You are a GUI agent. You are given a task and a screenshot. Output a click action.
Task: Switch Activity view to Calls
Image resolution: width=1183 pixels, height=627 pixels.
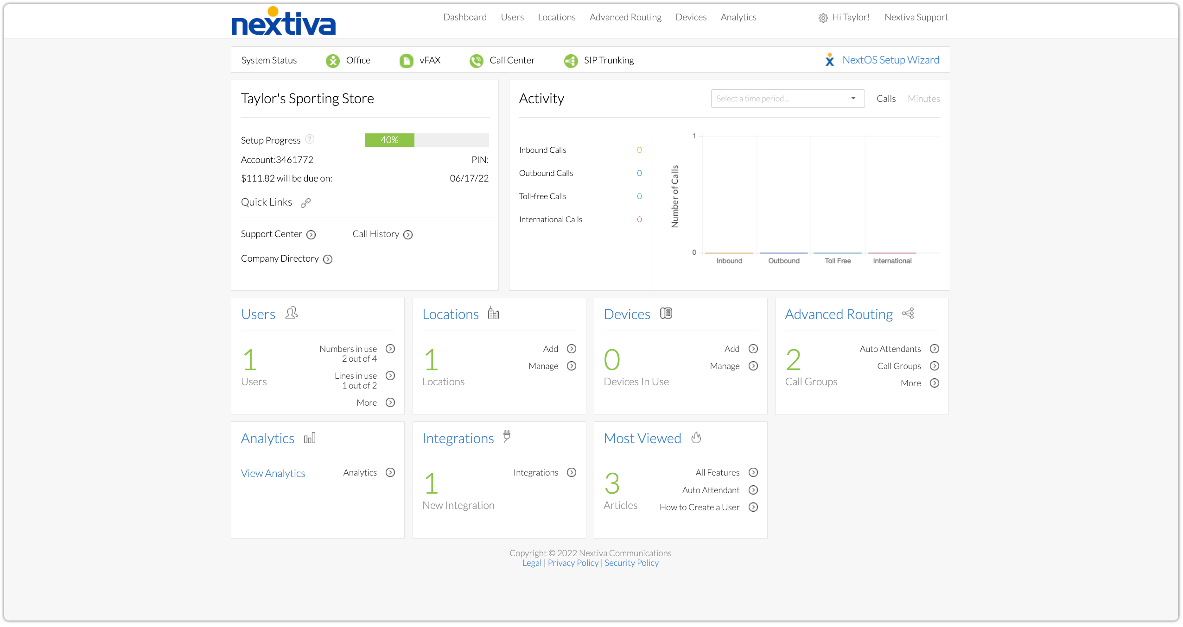886,99
